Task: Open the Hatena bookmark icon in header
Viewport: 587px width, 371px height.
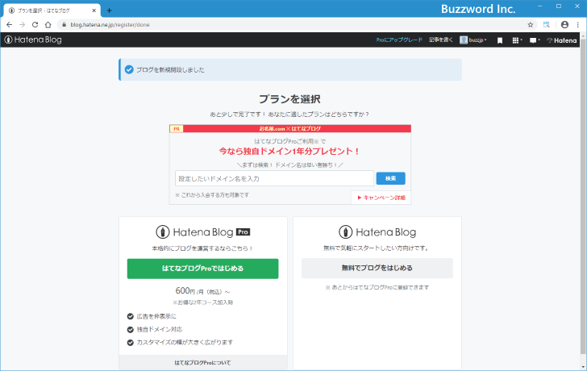Action: click(499, 40)
